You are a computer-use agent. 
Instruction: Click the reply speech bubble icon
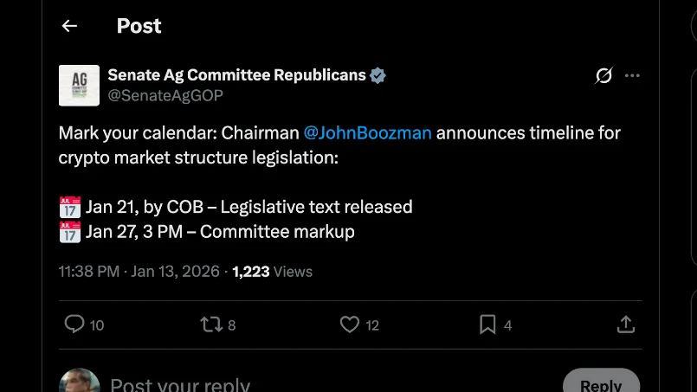(75, 325)
